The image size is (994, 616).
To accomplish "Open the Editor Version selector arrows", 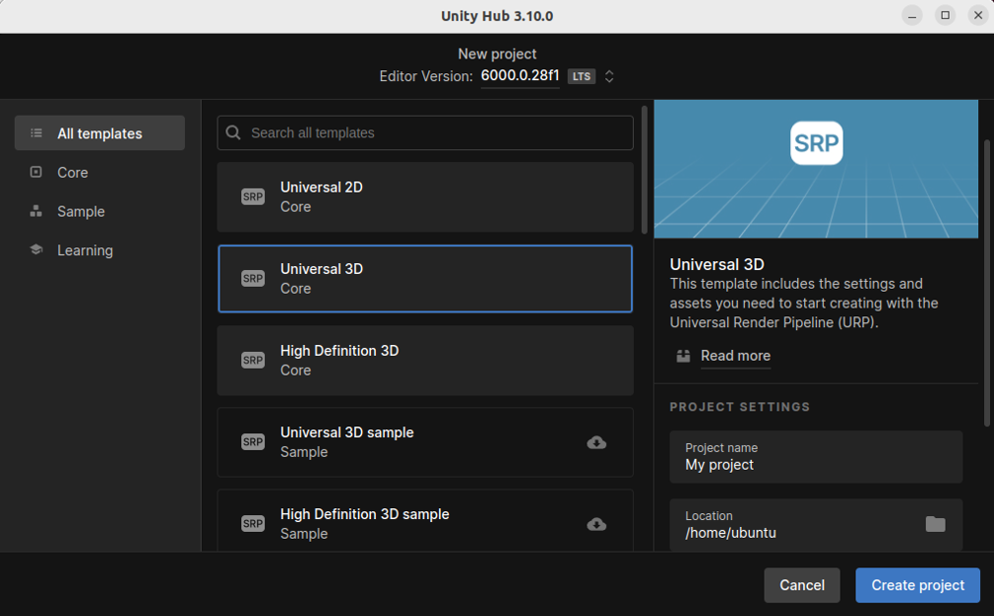I will 609,76.
